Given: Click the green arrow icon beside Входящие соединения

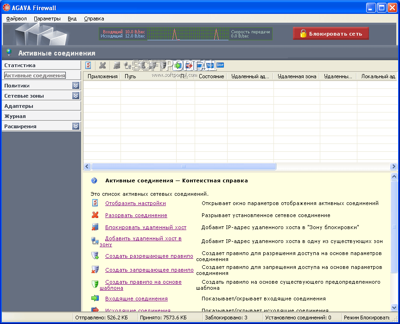Looking at the screenshot, I should tap(95, 298).
